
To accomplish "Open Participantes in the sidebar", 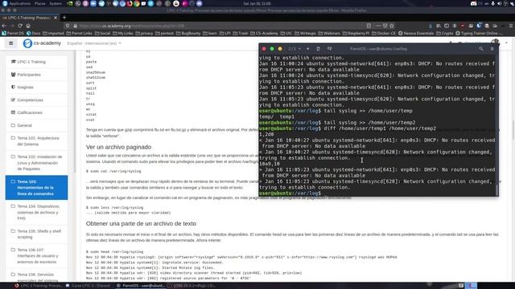I will point(36,75).
